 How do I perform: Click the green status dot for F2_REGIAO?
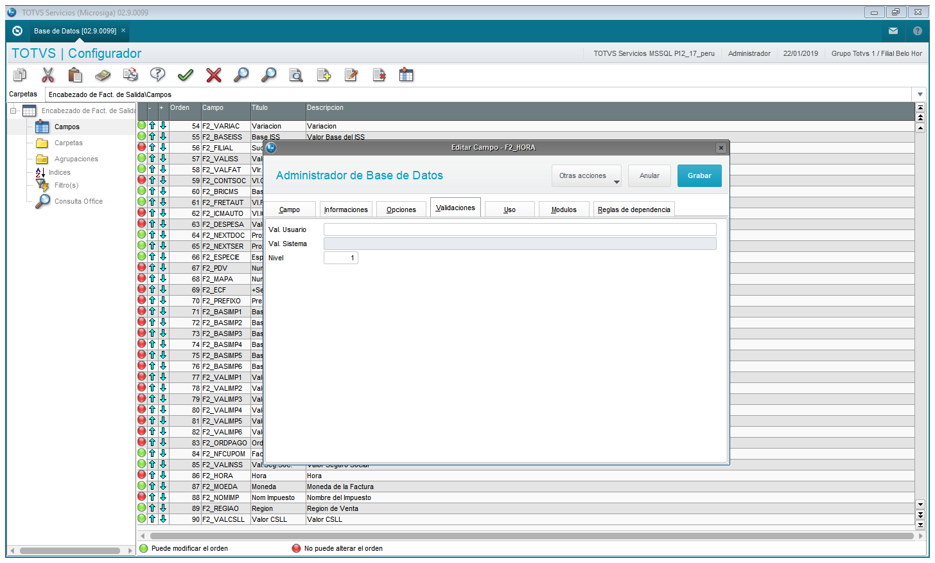click(142, 508)
